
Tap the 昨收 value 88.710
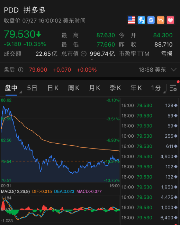163,45
